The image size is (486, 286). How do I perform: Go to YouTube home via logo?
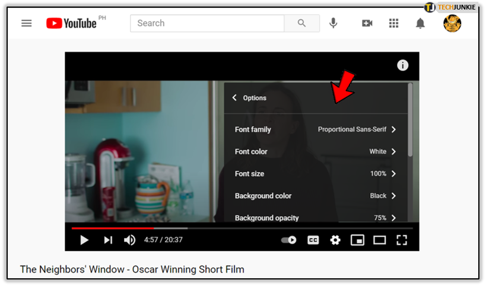coord(71,23)
